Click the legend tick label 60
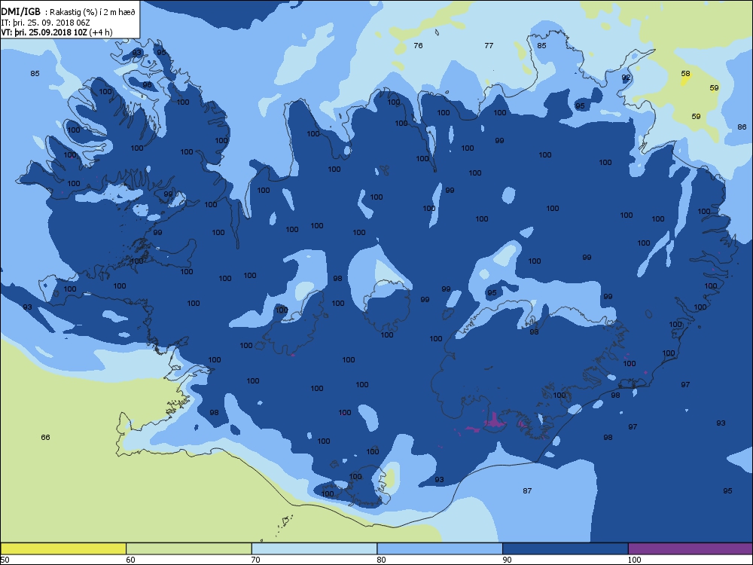The height and width of the screenshot is (565, 753). click(130, 560)
